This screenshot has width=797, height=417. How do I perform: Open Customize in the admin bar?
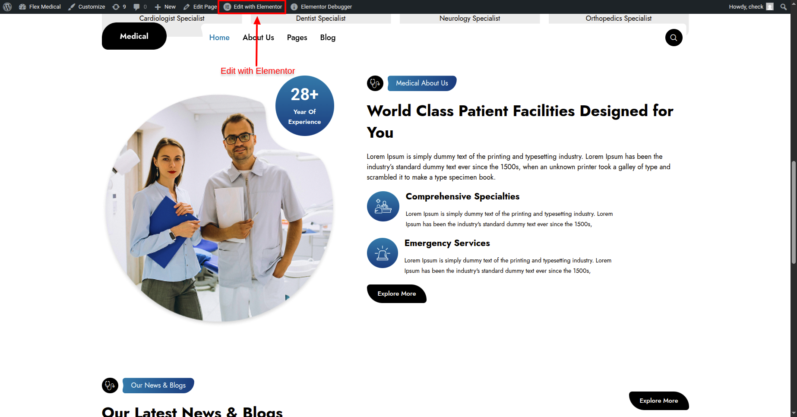pyautogui.click(x=87, y=7)
